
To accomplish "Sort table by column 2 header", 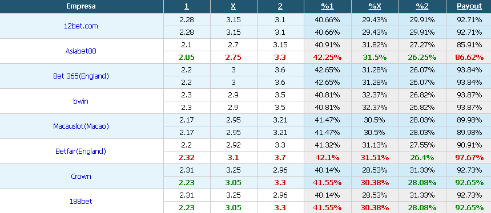I will click(x=280, y=6).
